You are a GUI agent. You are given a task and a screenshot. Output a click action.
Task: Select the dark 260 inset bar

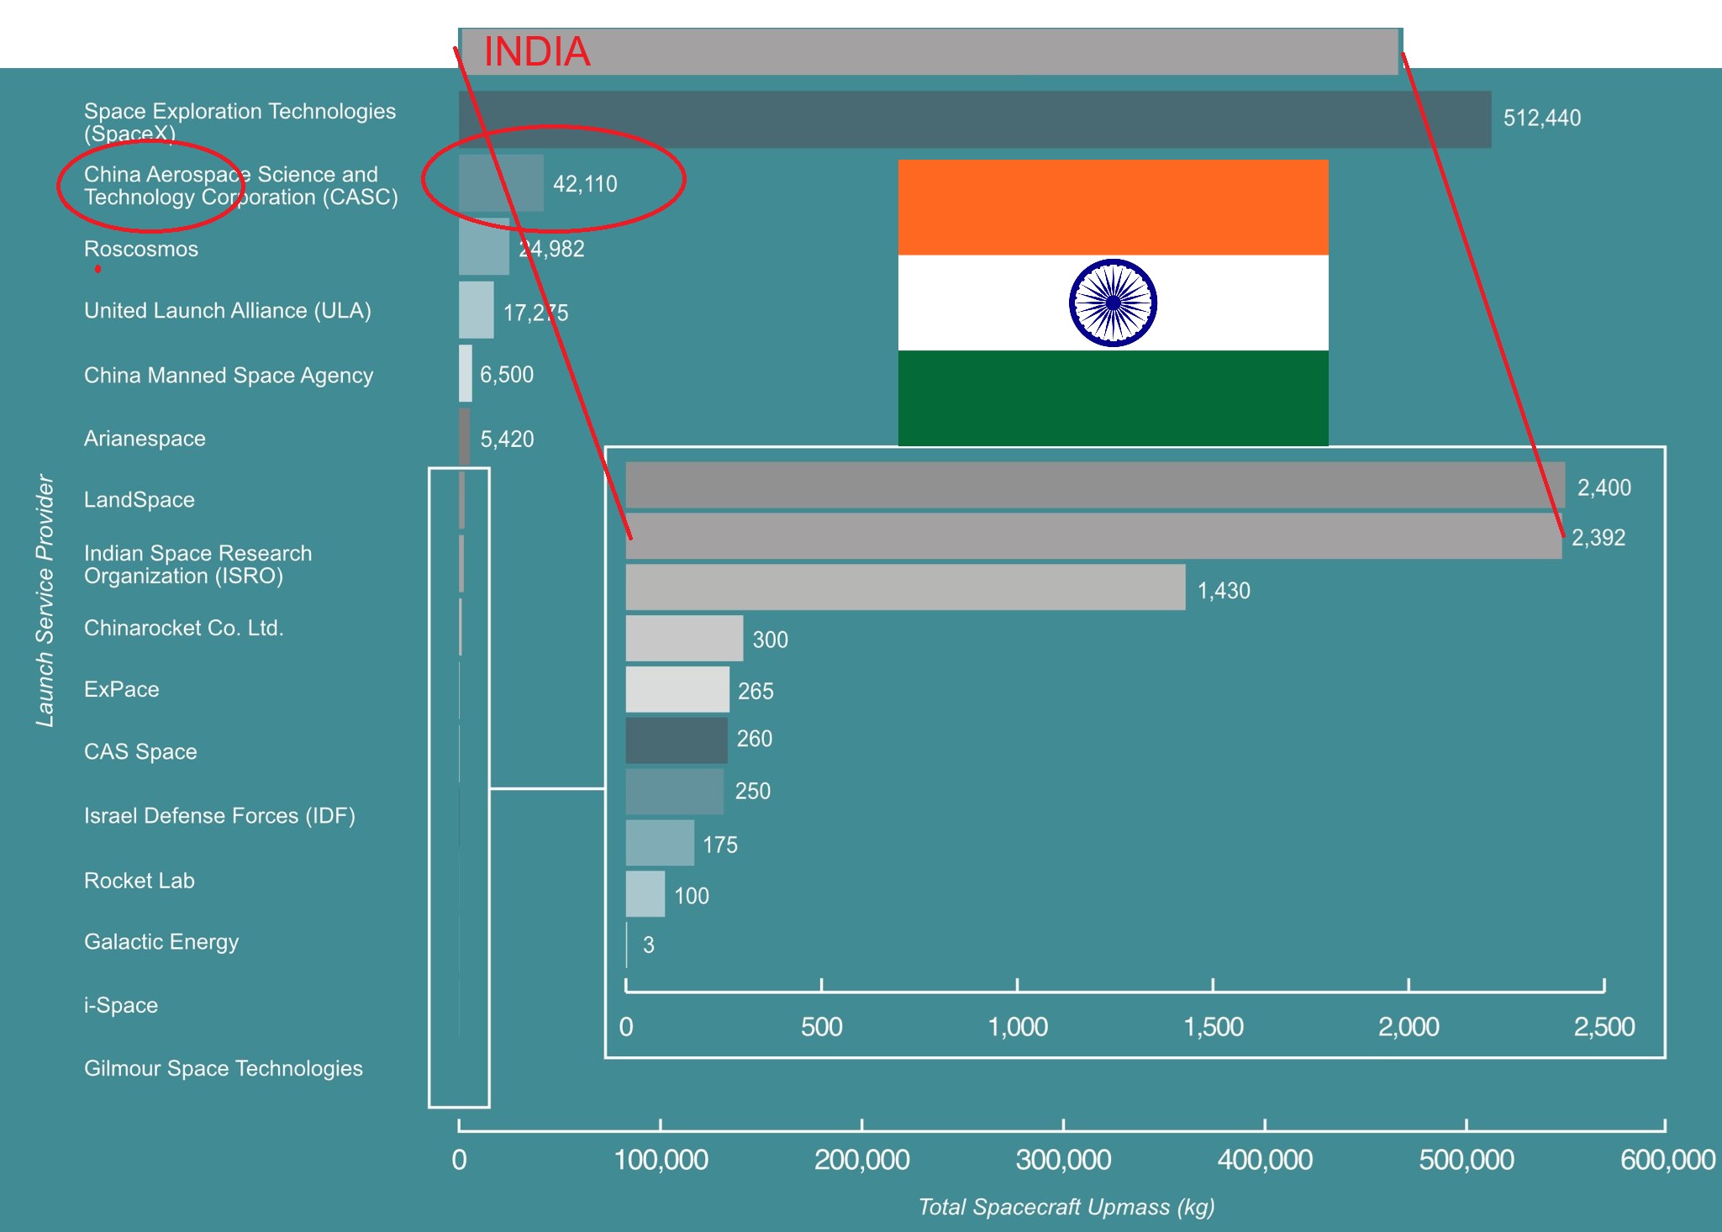tap(677, 740)
